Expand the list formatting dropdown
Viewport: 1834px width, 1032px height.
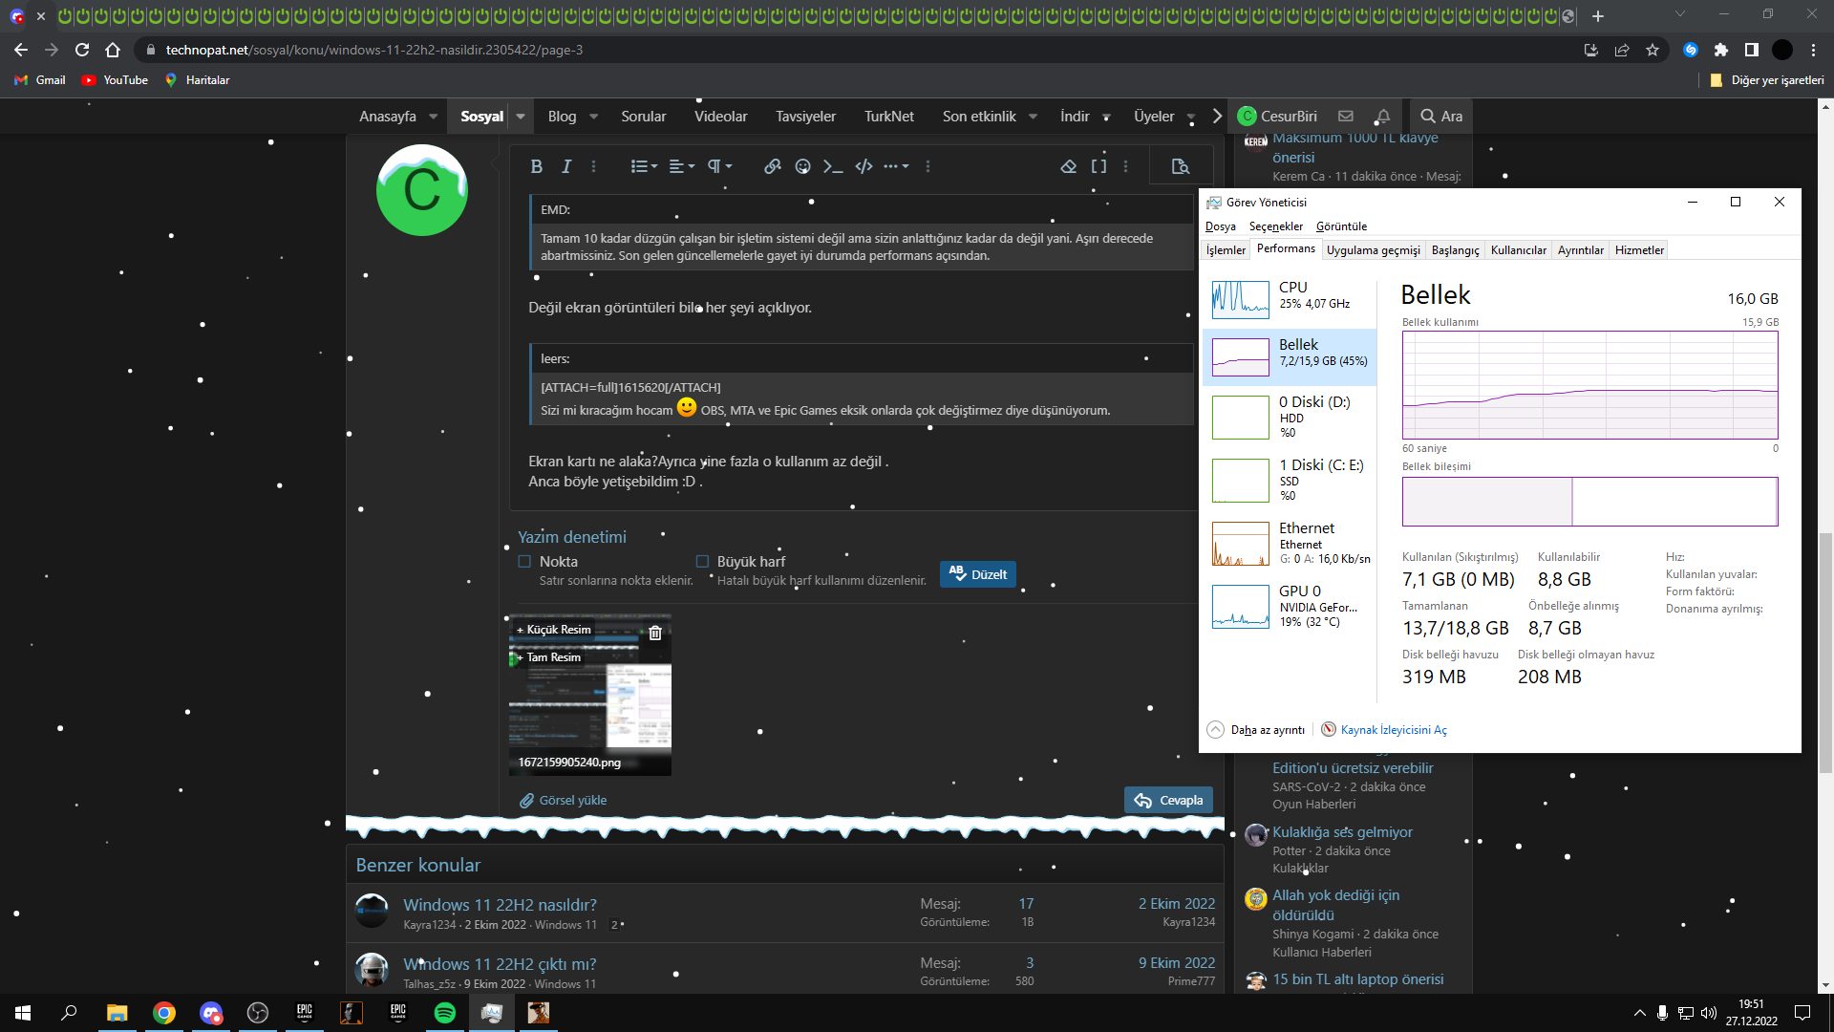644,166
